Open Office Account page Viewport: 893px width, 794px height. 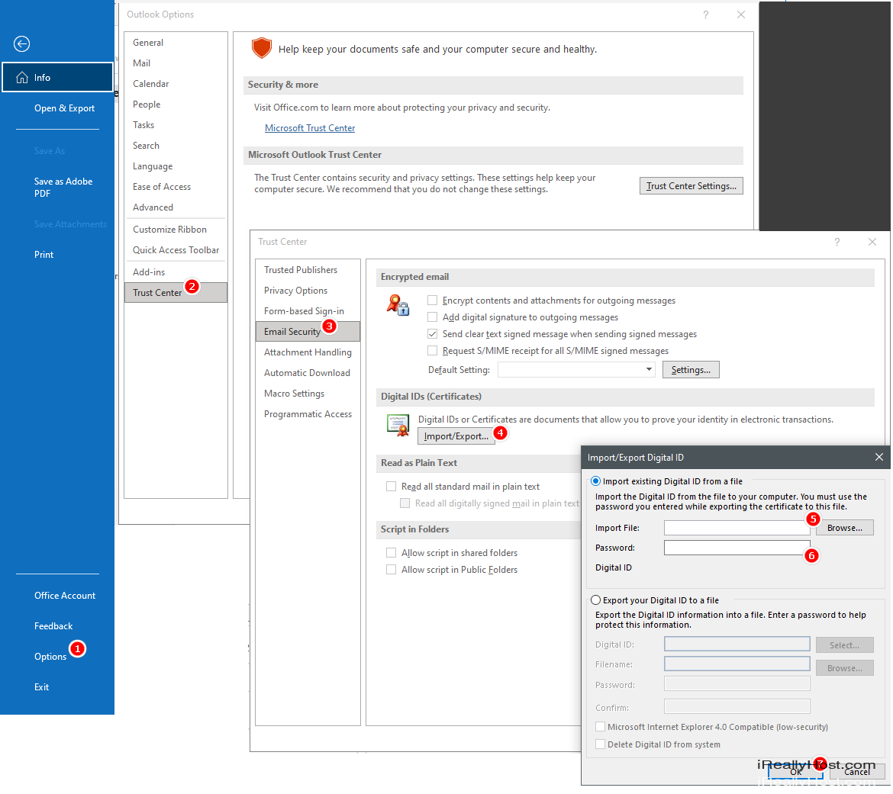[x=65, y=596]
